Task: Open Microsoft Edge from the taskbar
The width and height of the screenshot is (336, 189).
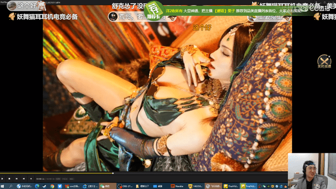Action: [37, 186]
